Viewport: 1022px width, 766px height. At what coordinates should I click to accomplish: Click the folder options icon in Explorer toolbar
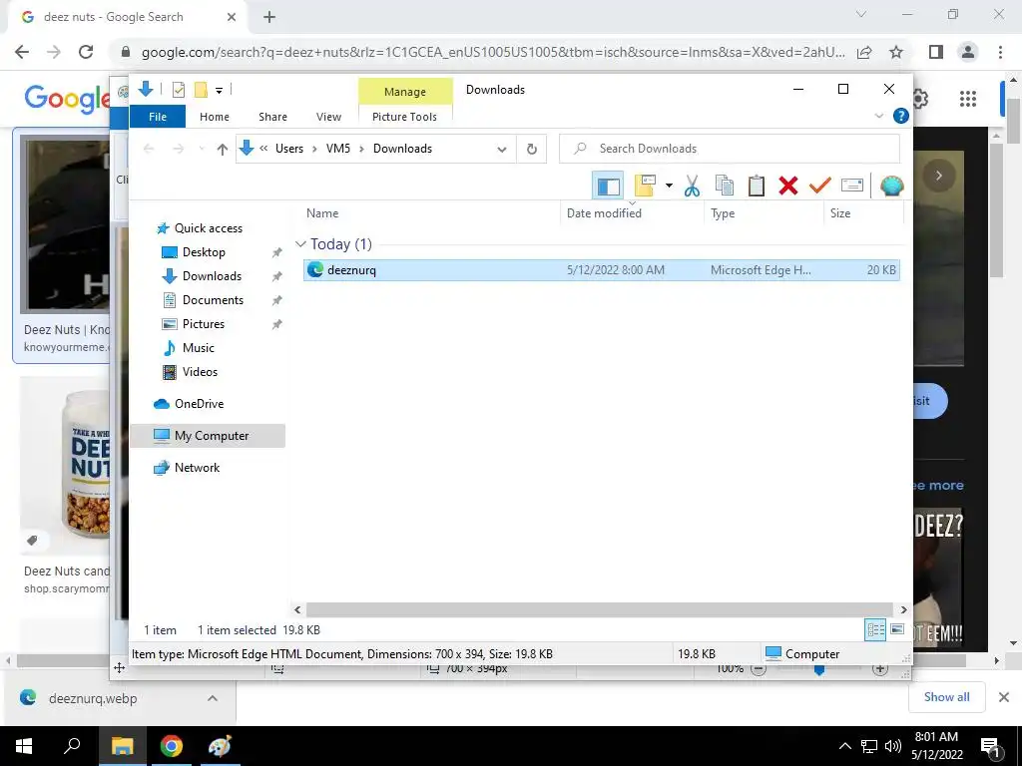coord(646,186)
